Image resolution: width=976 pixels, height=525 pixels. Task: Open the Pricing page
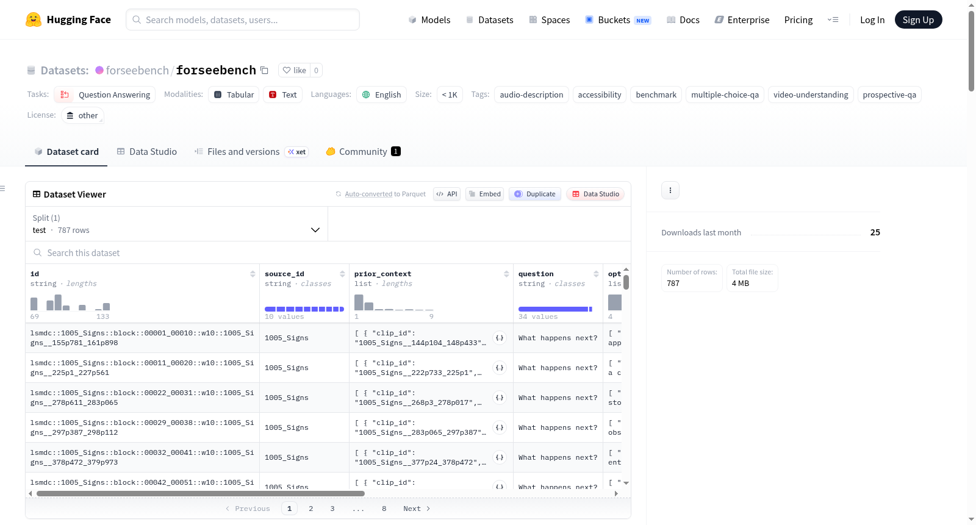point(798,20)
